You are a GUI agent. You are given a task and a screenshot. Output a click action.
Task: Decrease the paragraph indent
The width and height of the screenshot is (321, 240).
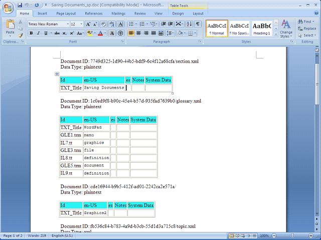click(164, 24)
